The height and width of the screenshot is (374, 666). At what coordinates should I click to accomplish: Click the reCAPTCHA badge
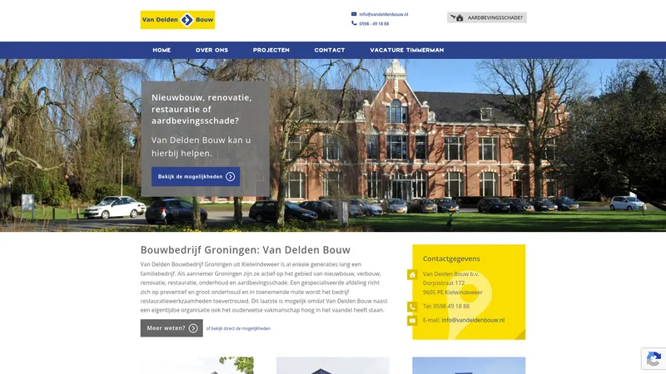(654, 359)
